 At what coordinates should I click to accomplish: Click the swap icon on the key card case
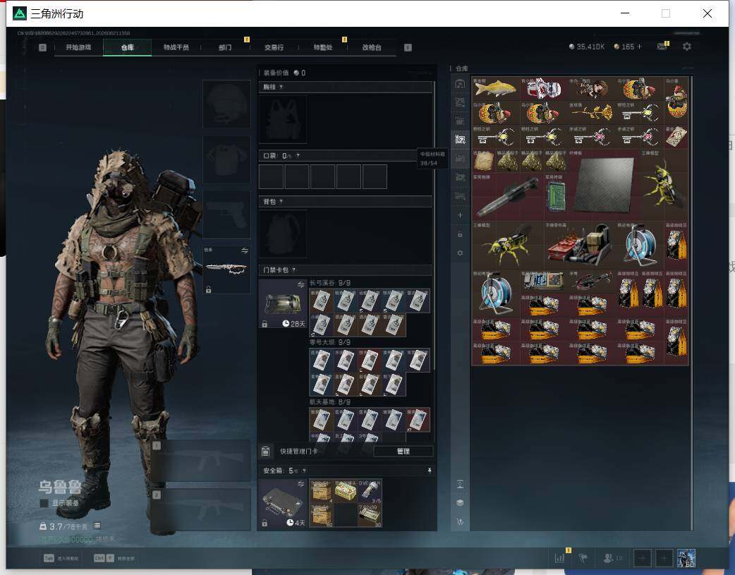301,285
